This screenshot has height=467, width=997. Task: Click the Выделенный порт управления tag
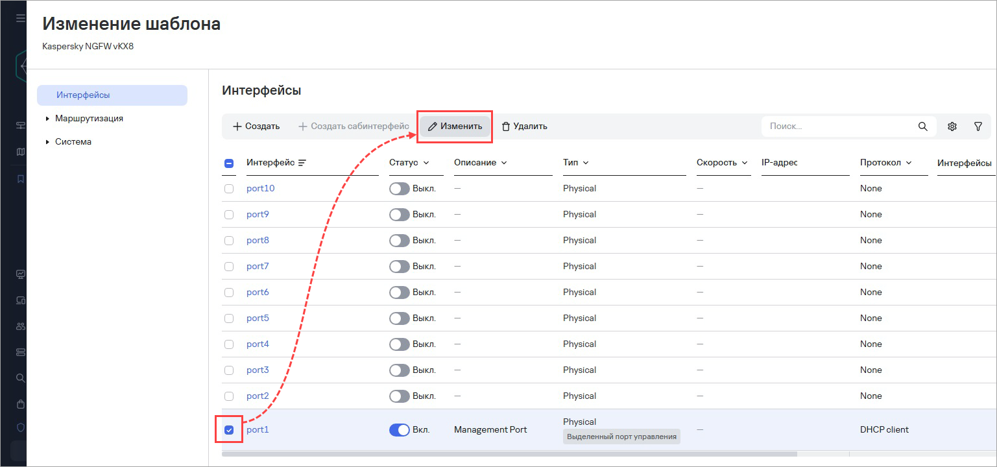point(621,437)
